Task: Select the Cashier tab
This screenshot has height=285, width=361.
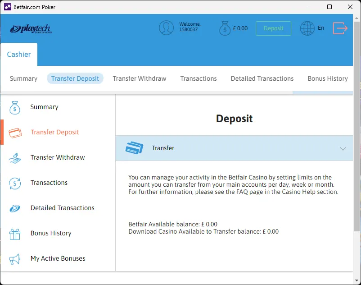Action: (x=19, y=54)
